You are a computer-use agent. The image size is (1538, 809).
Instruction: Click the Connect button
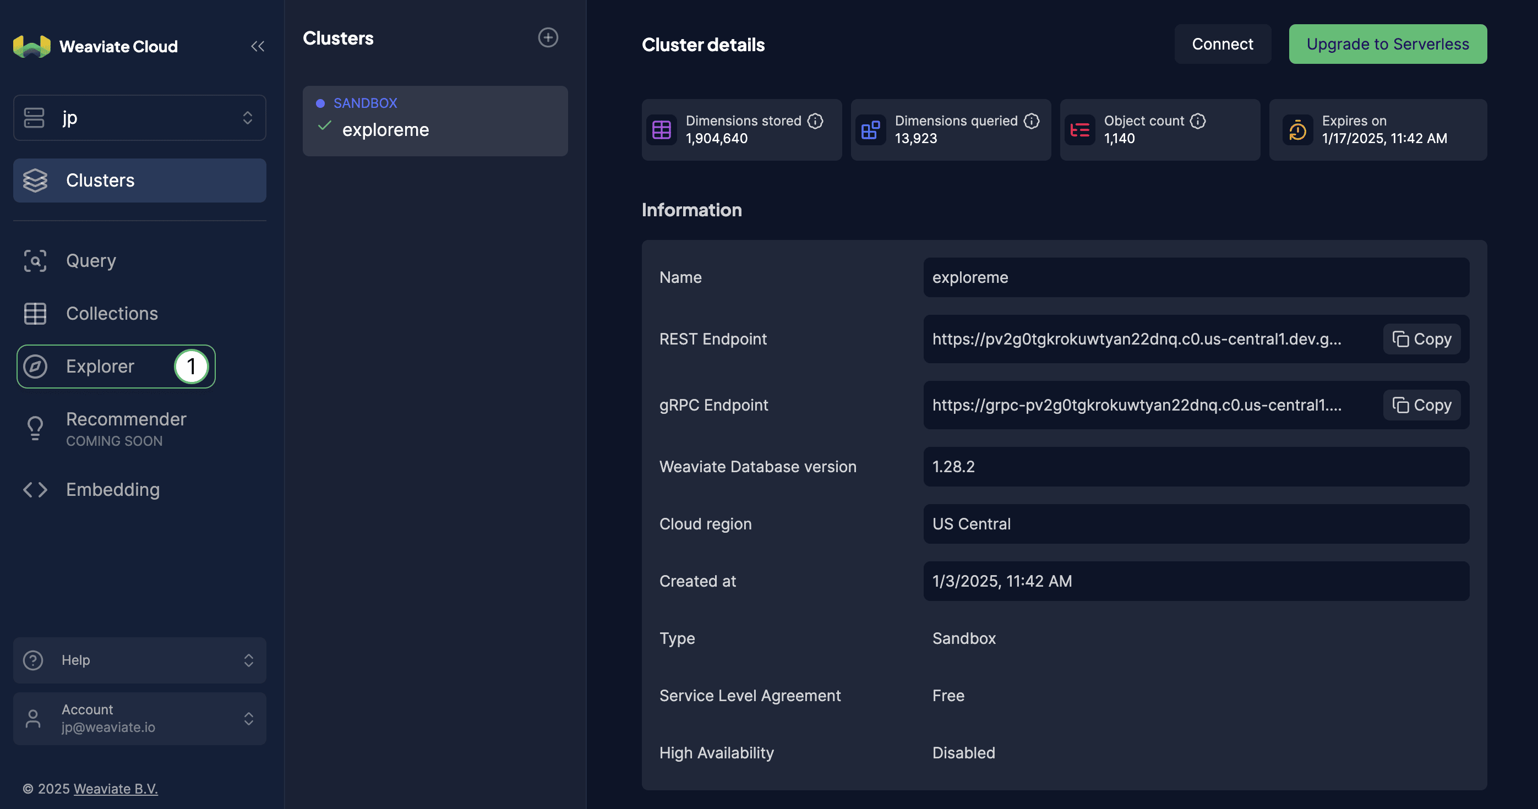(1222, 44)
